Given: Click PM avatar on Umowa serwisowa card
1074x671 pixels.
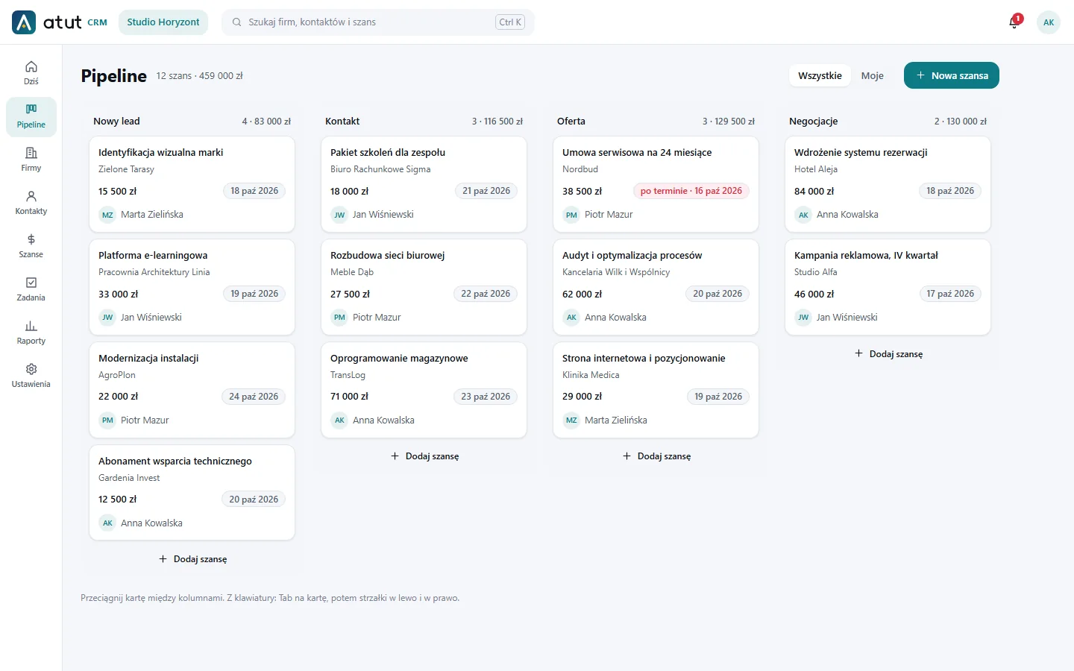Looking at the screenshot, I should (571, 215).
